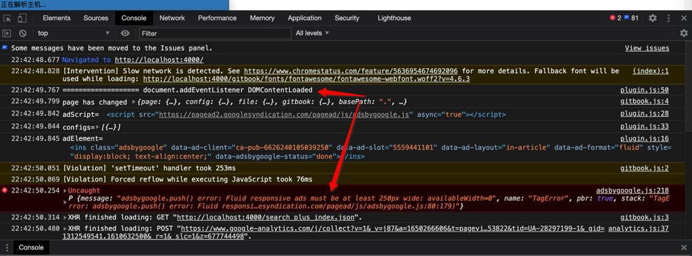This screenshot has width=692, height=256.
Task: Select the Console tab
Action: tap(134, 18)
